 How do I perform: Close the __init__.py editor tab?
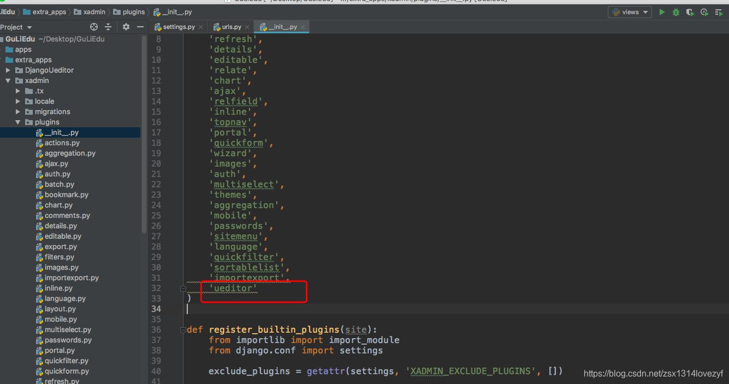(x=303, y=27)
